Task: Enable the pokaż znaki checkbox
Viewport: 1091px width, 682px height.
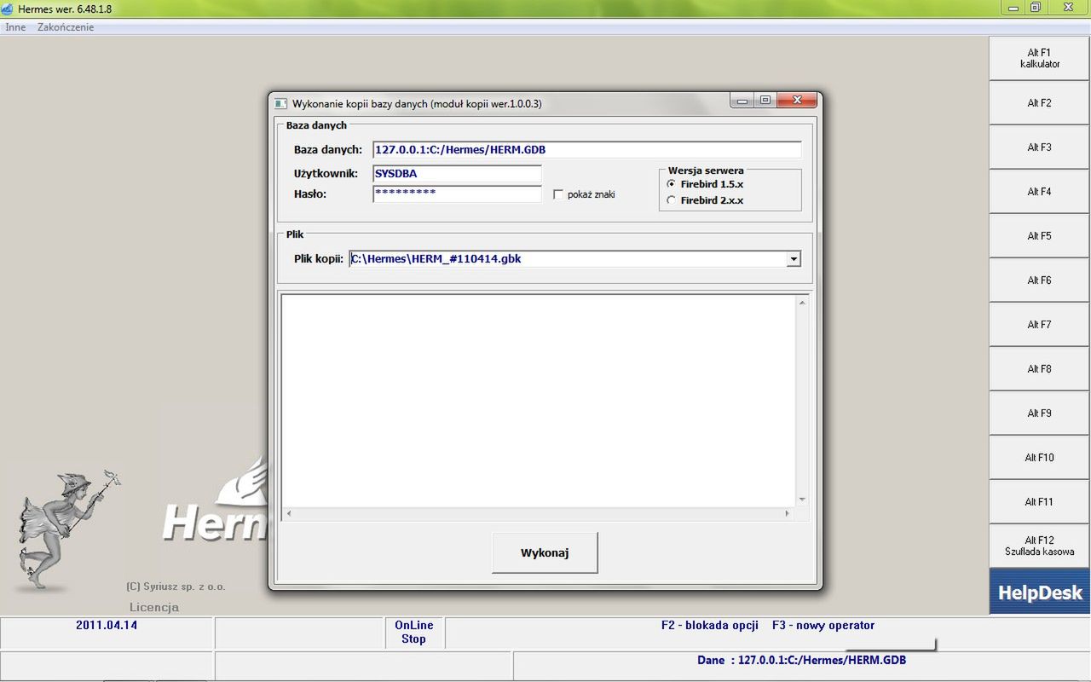Action: click(x=558, y=194)
